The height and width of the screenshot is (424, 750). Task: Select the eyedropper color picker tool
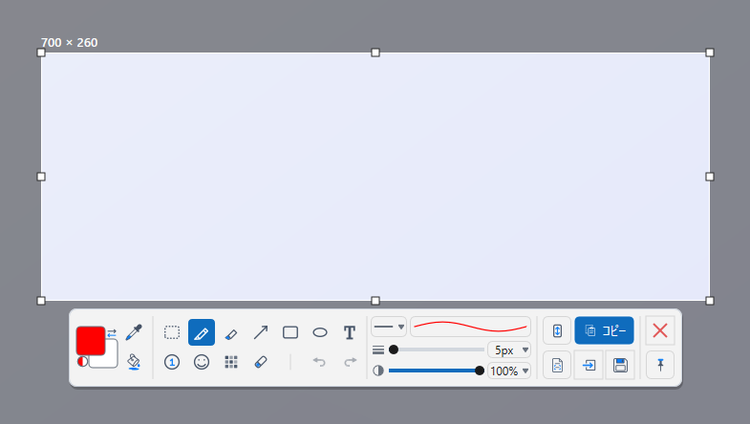(134, 332)
